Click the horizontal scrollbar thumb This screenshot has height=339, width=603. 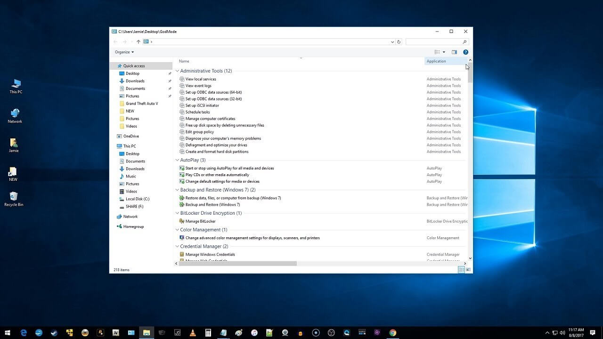point(237,264)
